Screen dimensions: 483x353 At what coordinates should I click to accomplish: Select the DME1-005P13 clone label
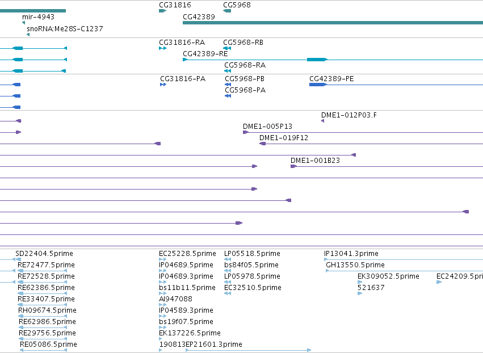[267, 127]
